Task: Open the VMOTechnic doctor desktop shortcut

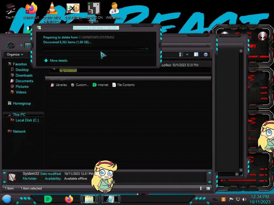Action: point(114,10)
